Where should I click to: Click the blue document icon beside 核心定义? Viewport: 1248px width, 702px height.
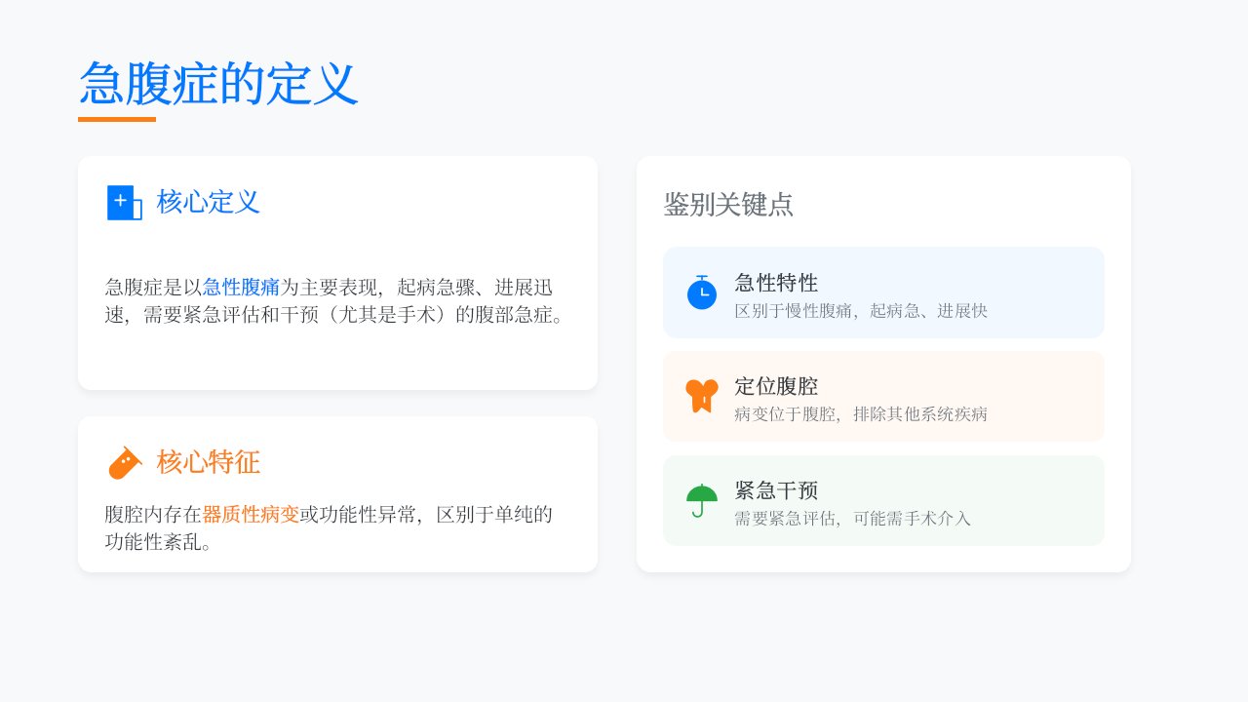124,203
